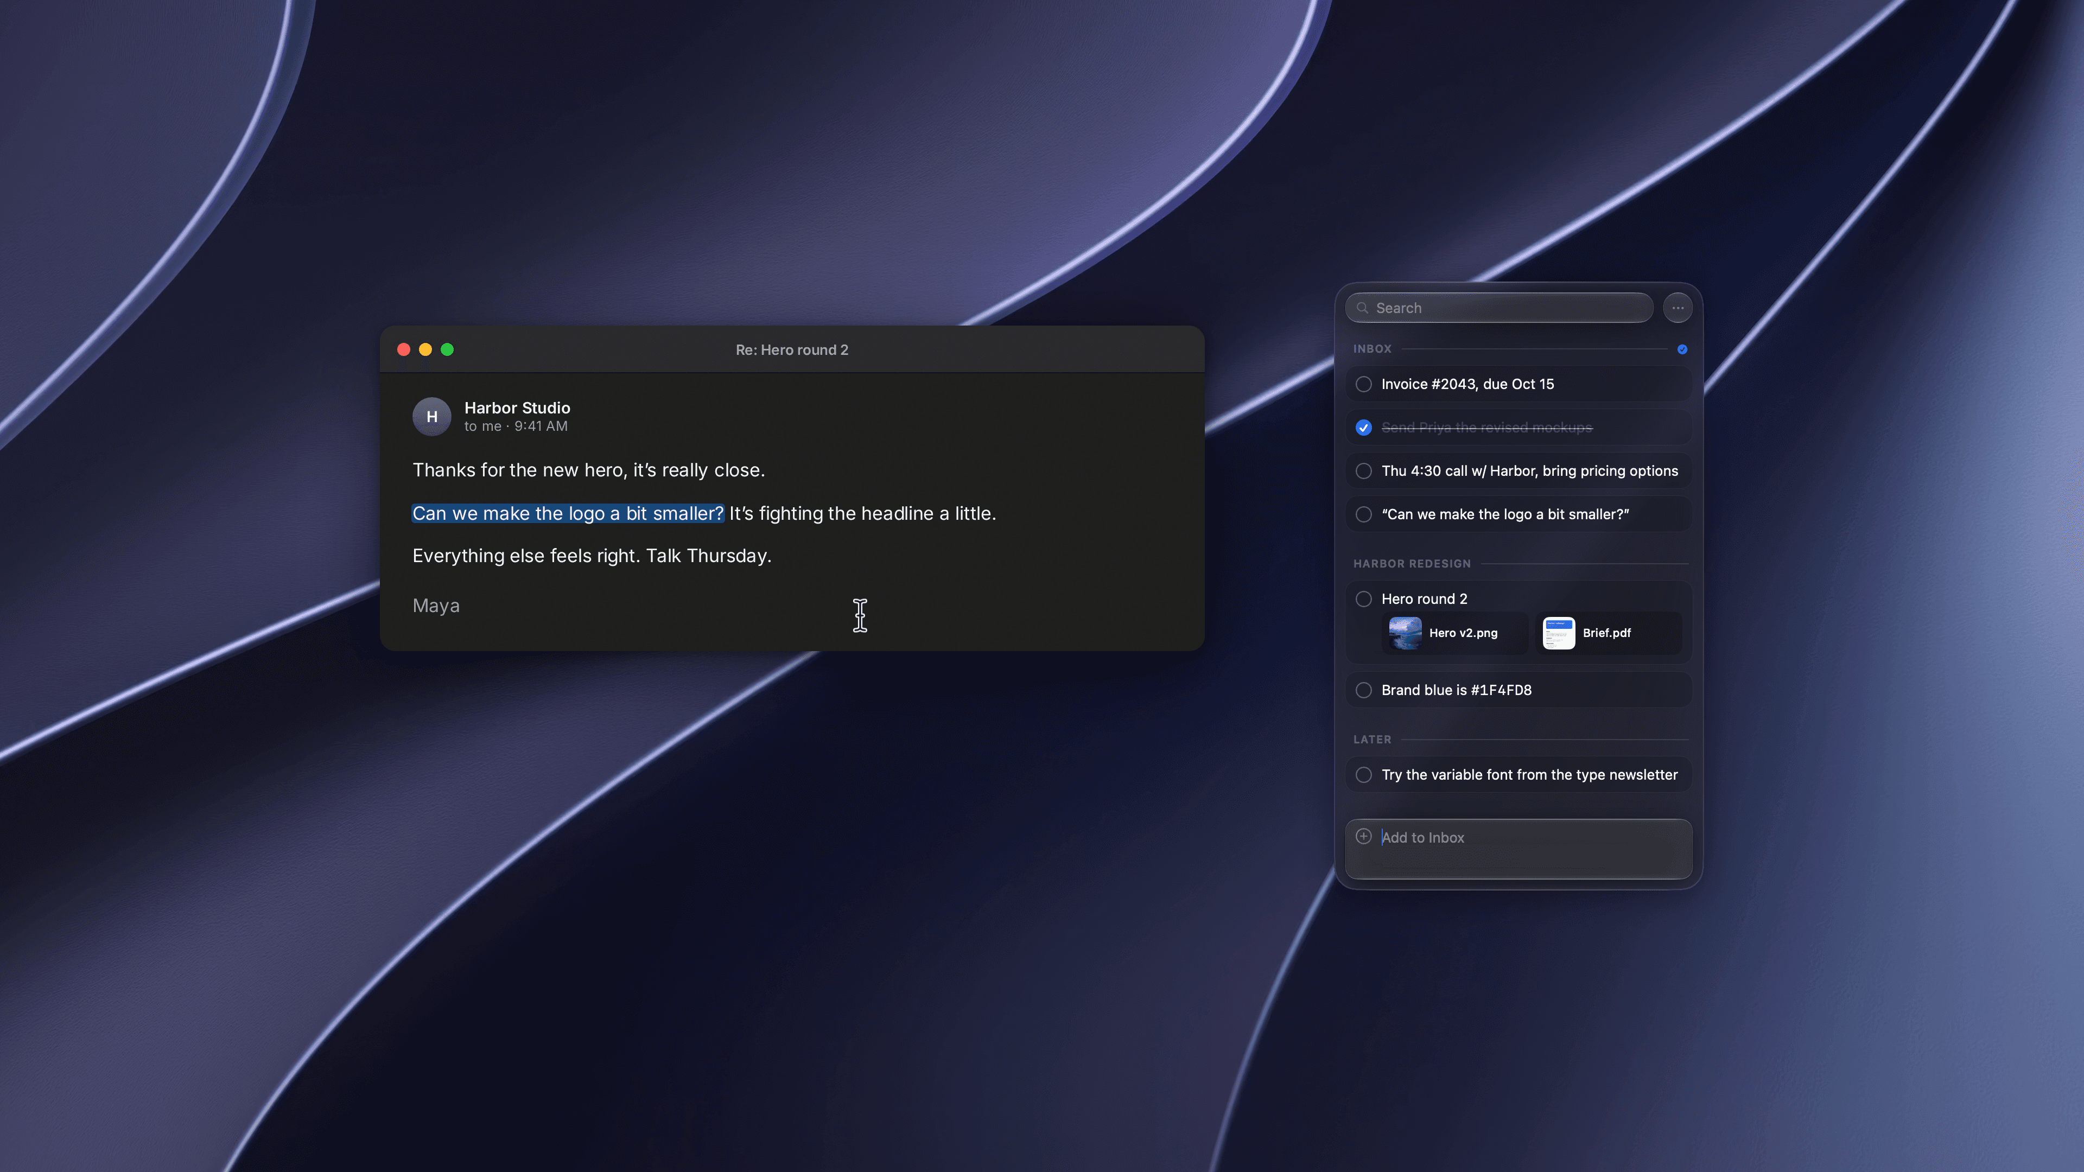Click the plus icon beside Add to Inbox
The height and width of the screenshot is (1172, 2084).
[1364, 836]
